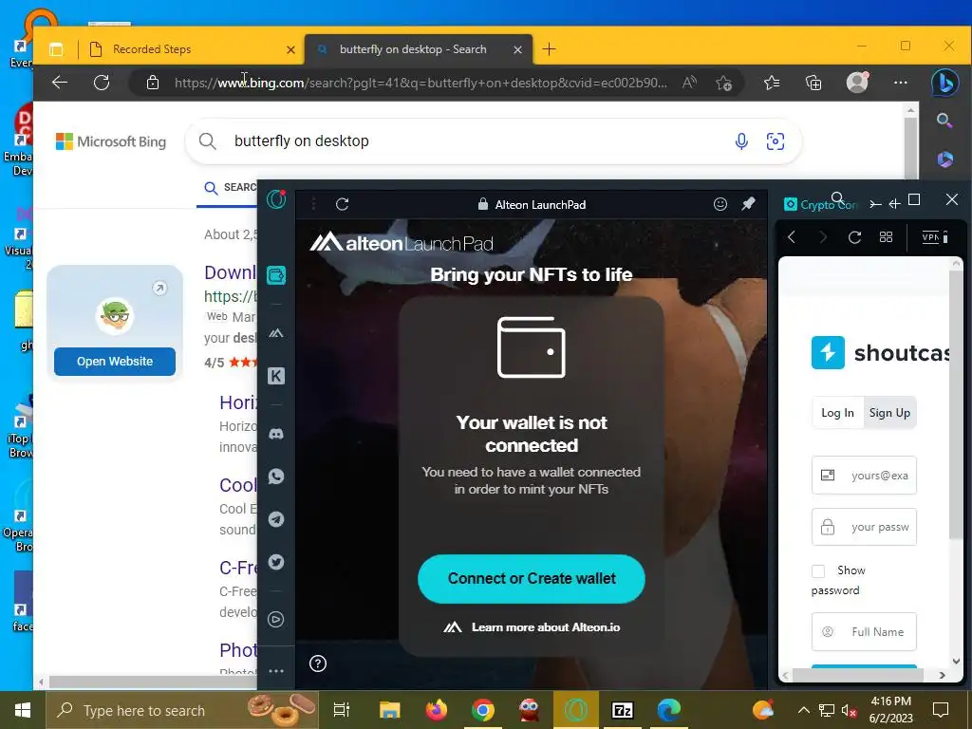Image resolution: width=972 pixels, height=729 pixels.
Task: Click the Edge address bar URL
Action: [x=421, y=83]
